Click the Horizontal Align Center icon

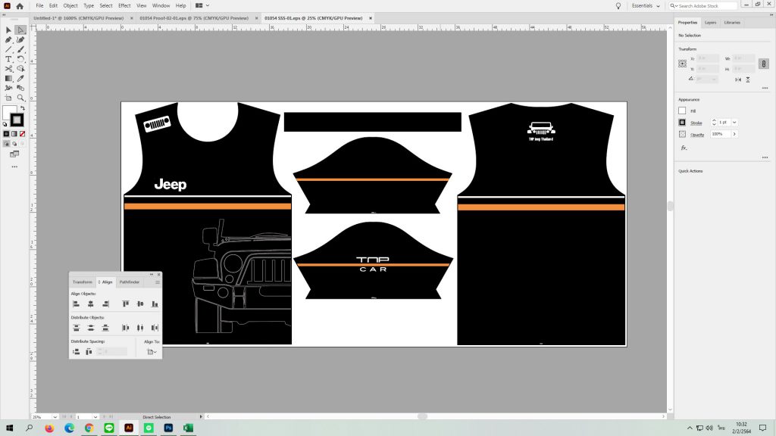click(91, 304)
